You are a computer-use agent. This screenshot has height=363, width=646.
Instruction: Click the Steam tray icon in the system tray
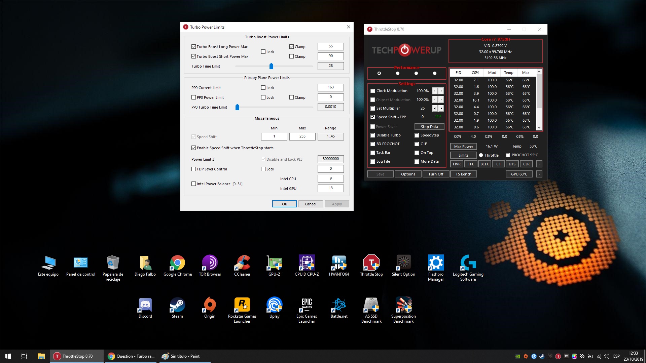coord(542,356)
